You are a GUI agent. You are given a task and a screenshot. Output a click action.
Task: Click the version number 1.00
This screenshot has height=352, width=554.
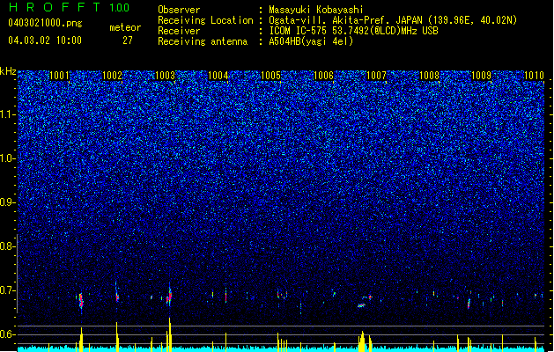tap(120, 8)
